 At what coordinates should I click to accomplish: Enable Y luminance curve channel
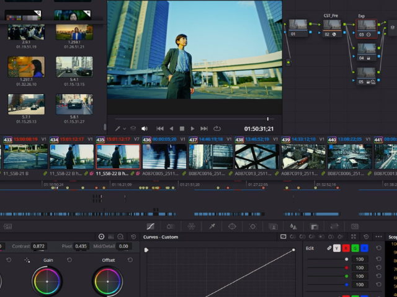337,248
